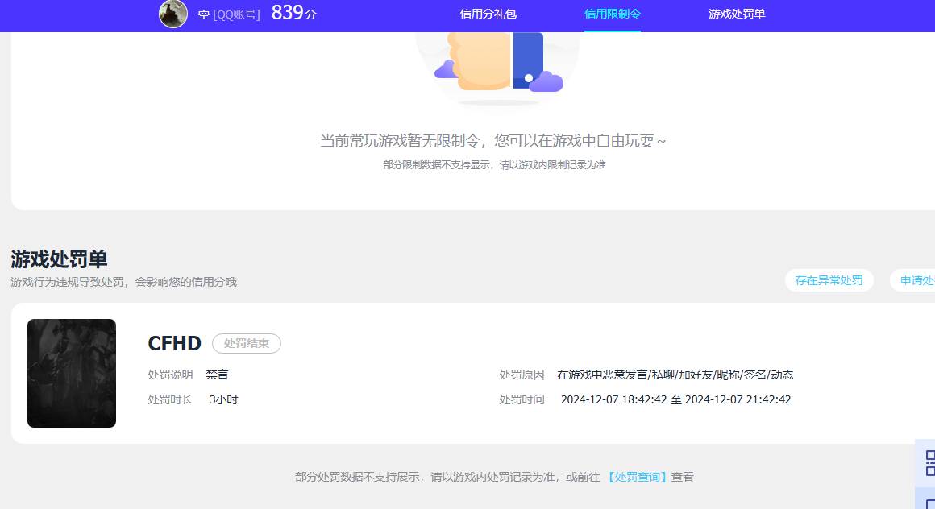Click the CFHD game cover thumbnail

click(x=71, y=373)
